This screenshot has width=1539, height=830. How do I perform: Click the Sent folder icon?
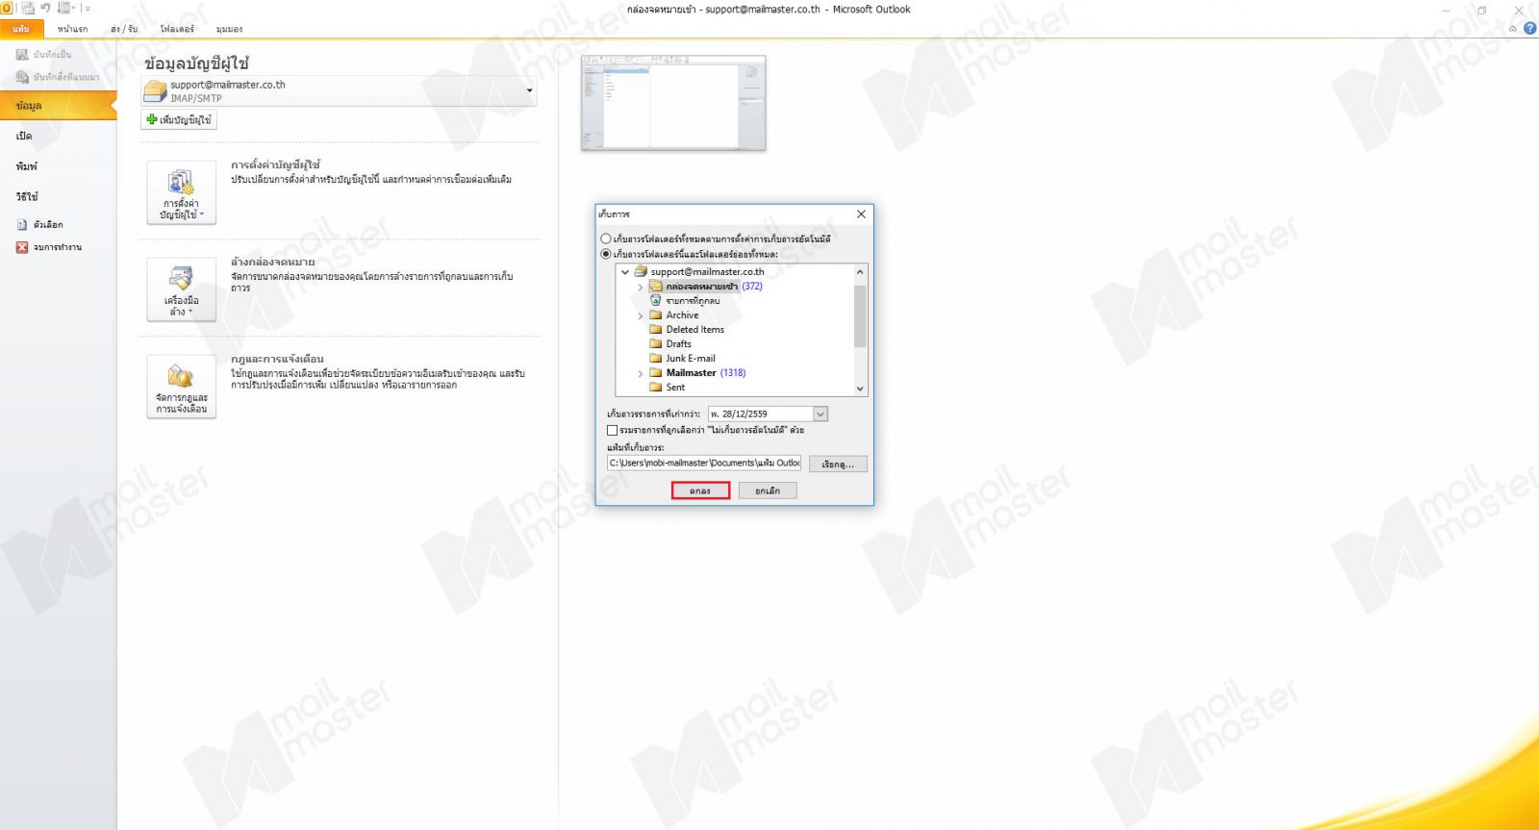coord(656,388)
